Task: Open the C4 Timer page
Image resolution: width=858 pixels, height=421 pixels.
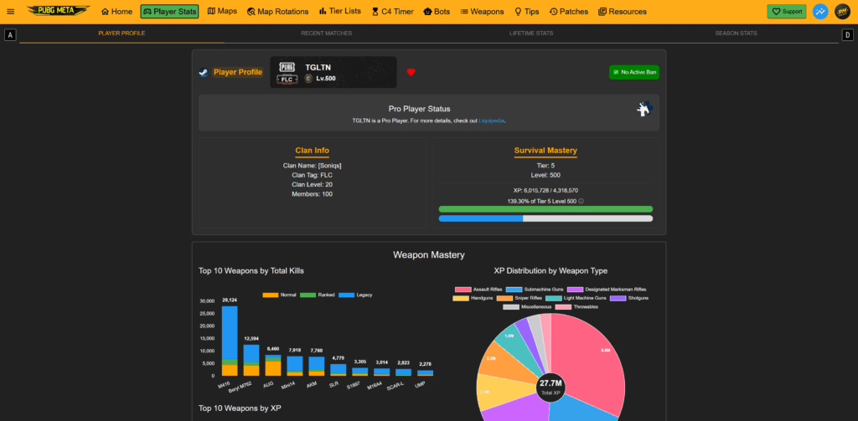Action: click(393, 12)
